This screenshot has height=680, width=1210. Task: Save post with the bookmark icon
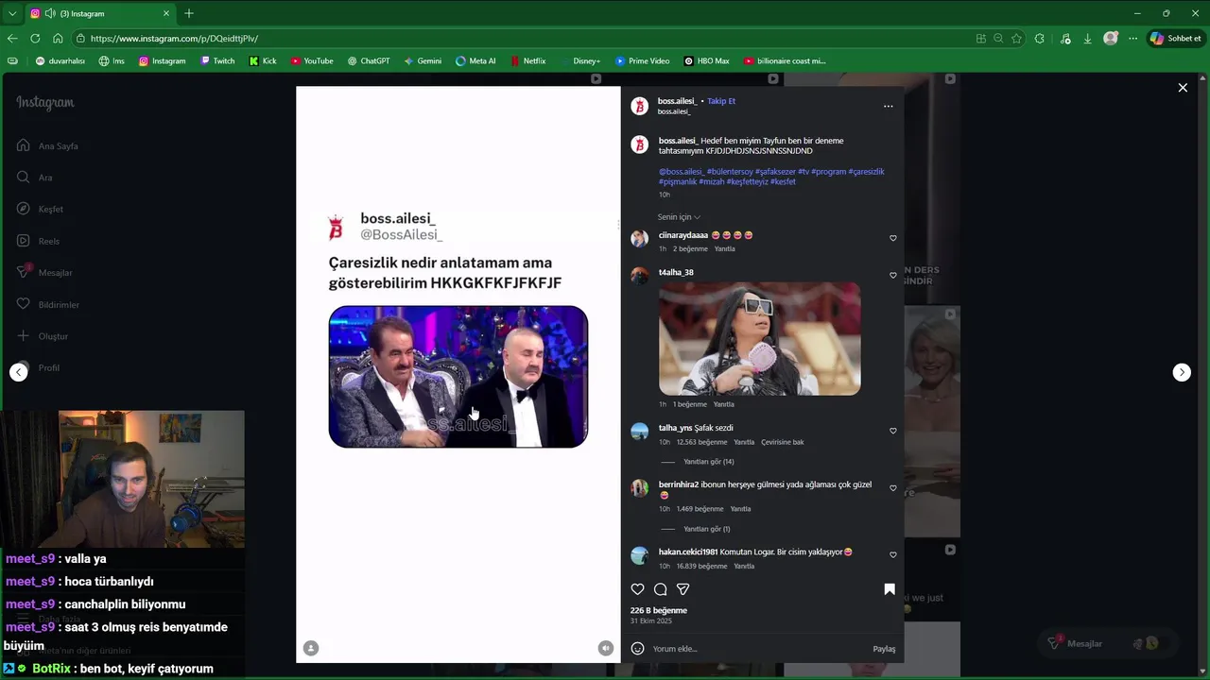click(890, 589)
